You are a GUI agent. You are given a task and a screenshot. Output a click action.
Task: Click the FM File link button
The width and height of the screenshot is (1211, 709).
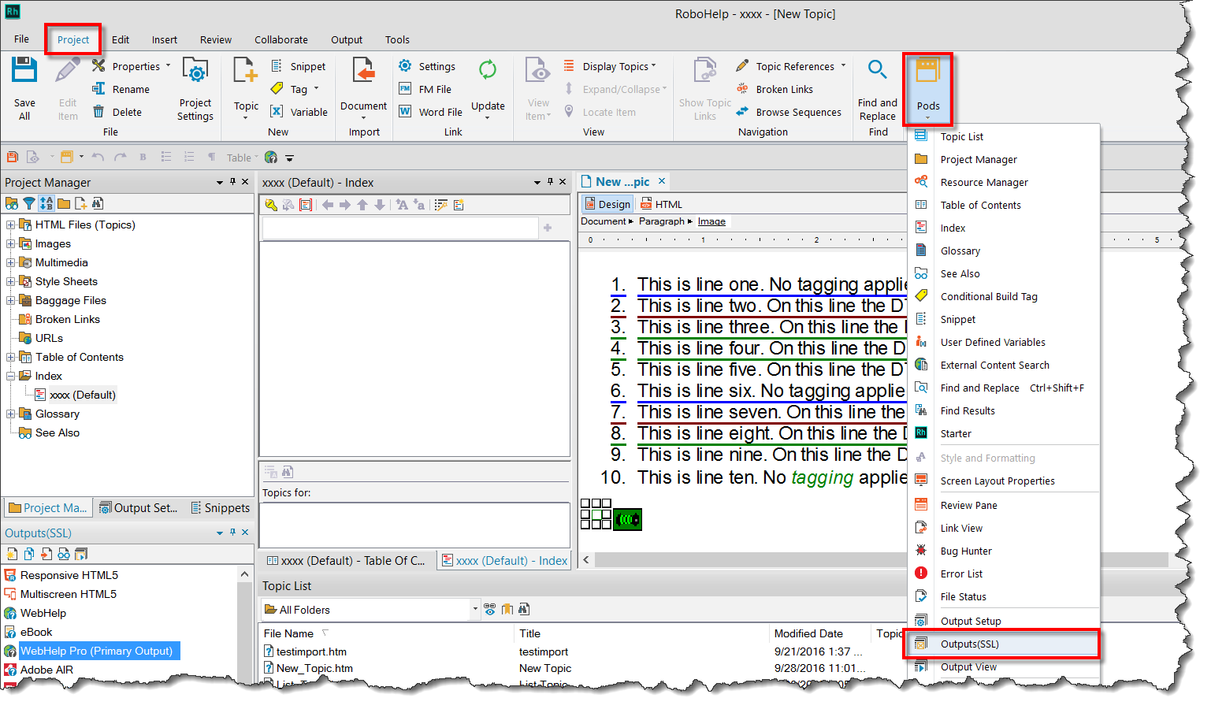(x=425, y=89)
